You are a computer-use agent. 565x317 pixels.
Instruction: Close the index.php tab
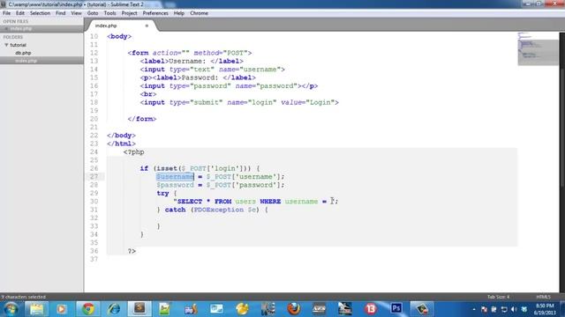click(x=147, y=26)
